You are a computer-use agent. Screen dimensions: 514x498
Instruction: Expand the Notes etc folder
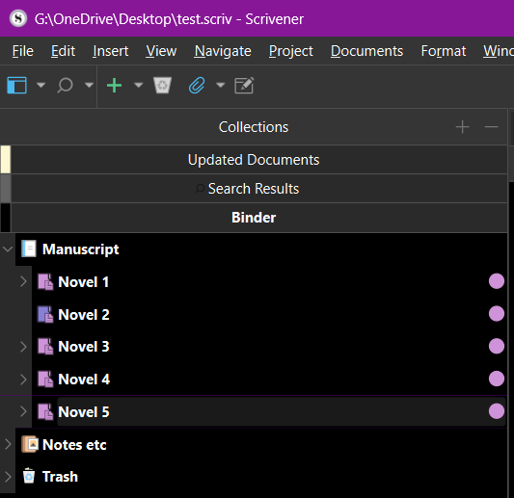[8, 444]
